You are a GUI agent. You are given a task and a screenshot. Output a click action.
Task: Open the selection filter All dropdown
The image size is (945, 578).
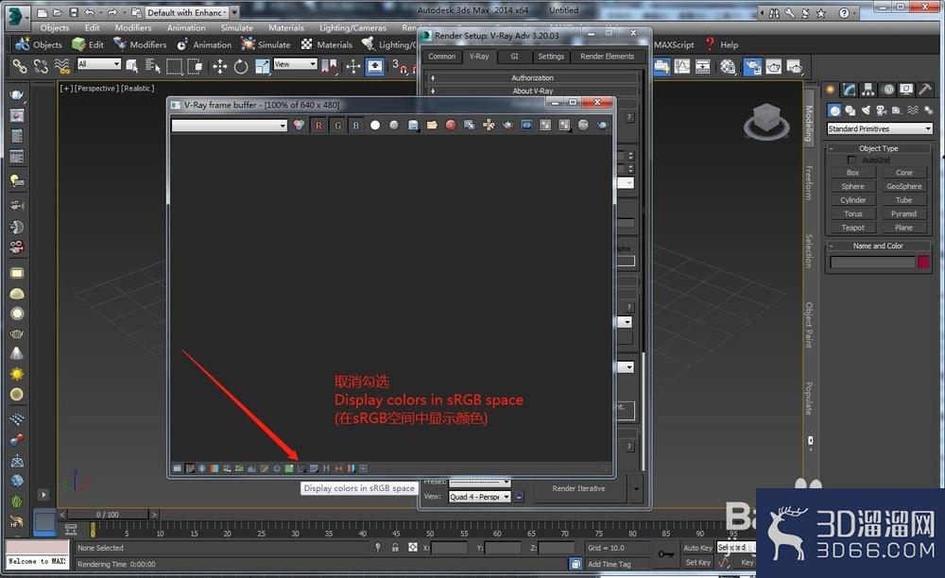click(99, 64)
